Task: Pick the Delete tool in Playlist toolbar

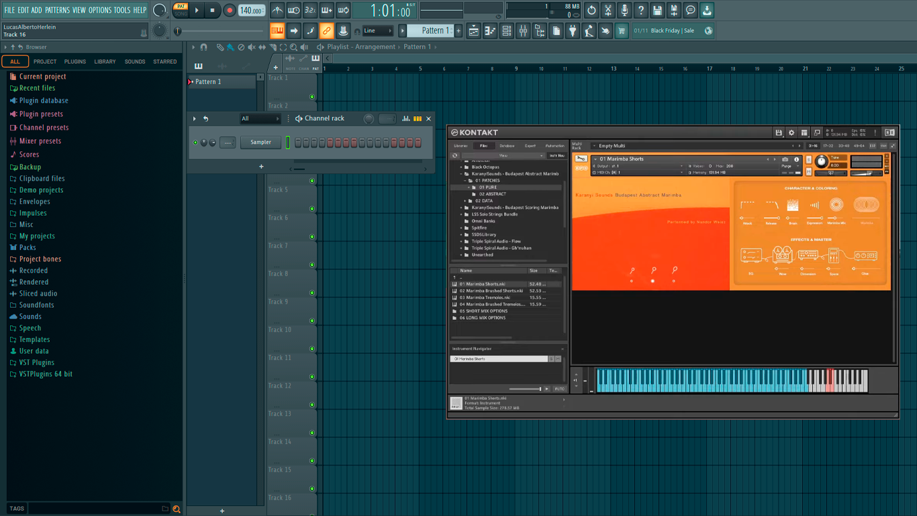Action: 241,47
